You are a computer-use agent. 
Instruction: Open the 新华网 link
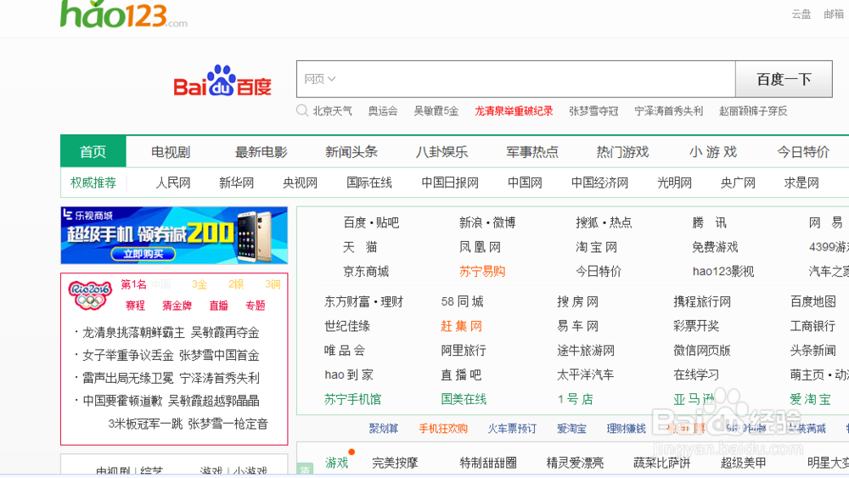point(237,183)
